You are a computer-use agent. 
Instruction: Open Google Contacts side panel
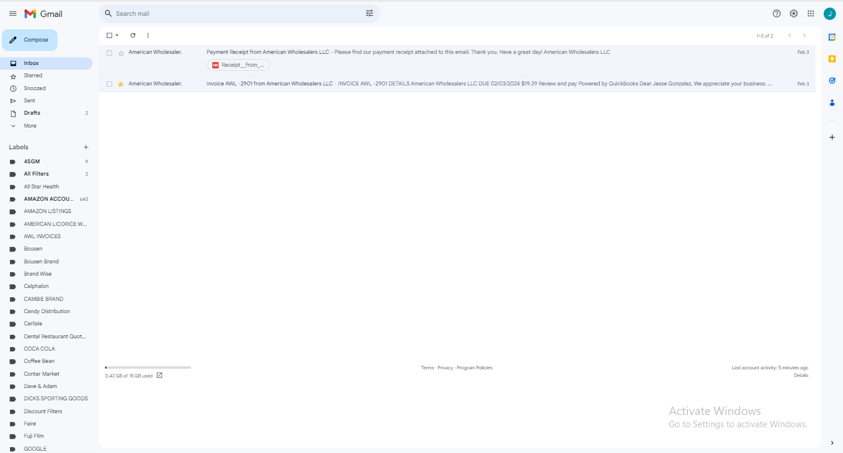[x=832, y=102]
